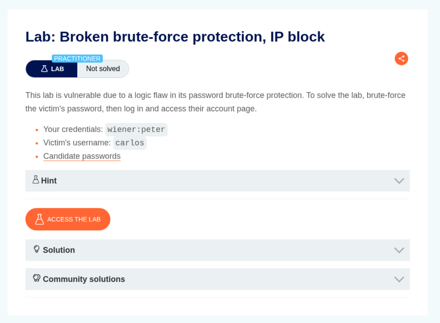Click the flask icon in the LAB badge
Screen dimensions: 440x323
tap(44, 69)
